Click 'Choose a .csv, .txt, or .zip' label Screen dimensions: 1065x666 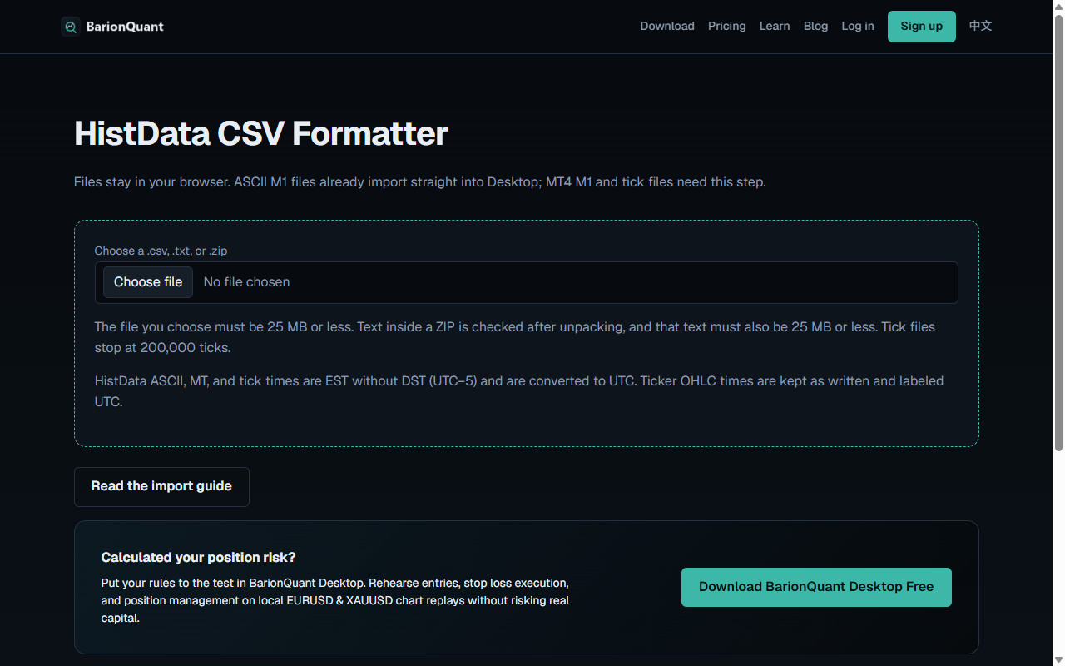pos(161,251)
